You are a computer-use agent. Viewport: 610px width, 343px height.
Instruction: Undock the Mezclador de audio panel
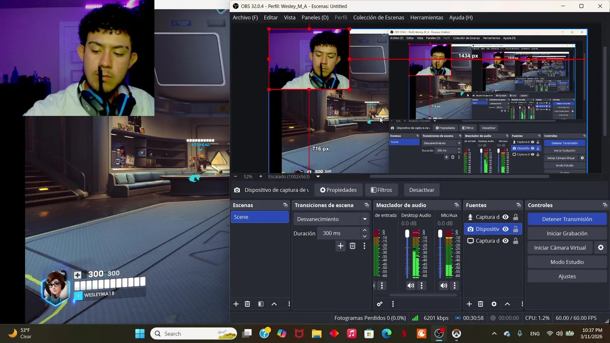[457, 205]
